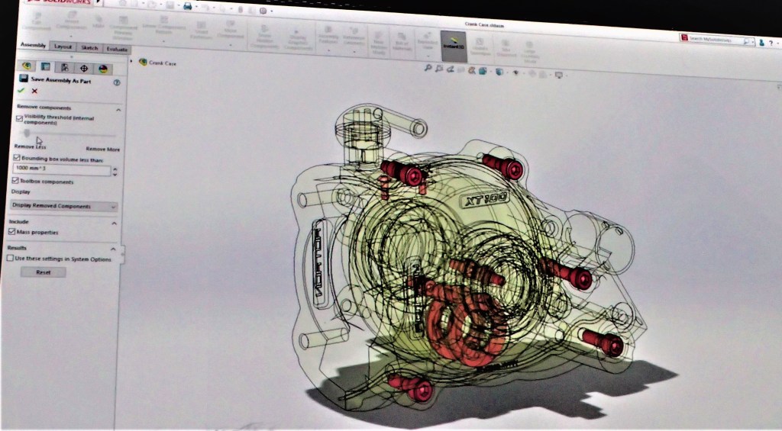The width and height of the screenshot is (782, 431).
Task: Open the DimXpert crosshair manager tab
Action: (x=82, y=67)
